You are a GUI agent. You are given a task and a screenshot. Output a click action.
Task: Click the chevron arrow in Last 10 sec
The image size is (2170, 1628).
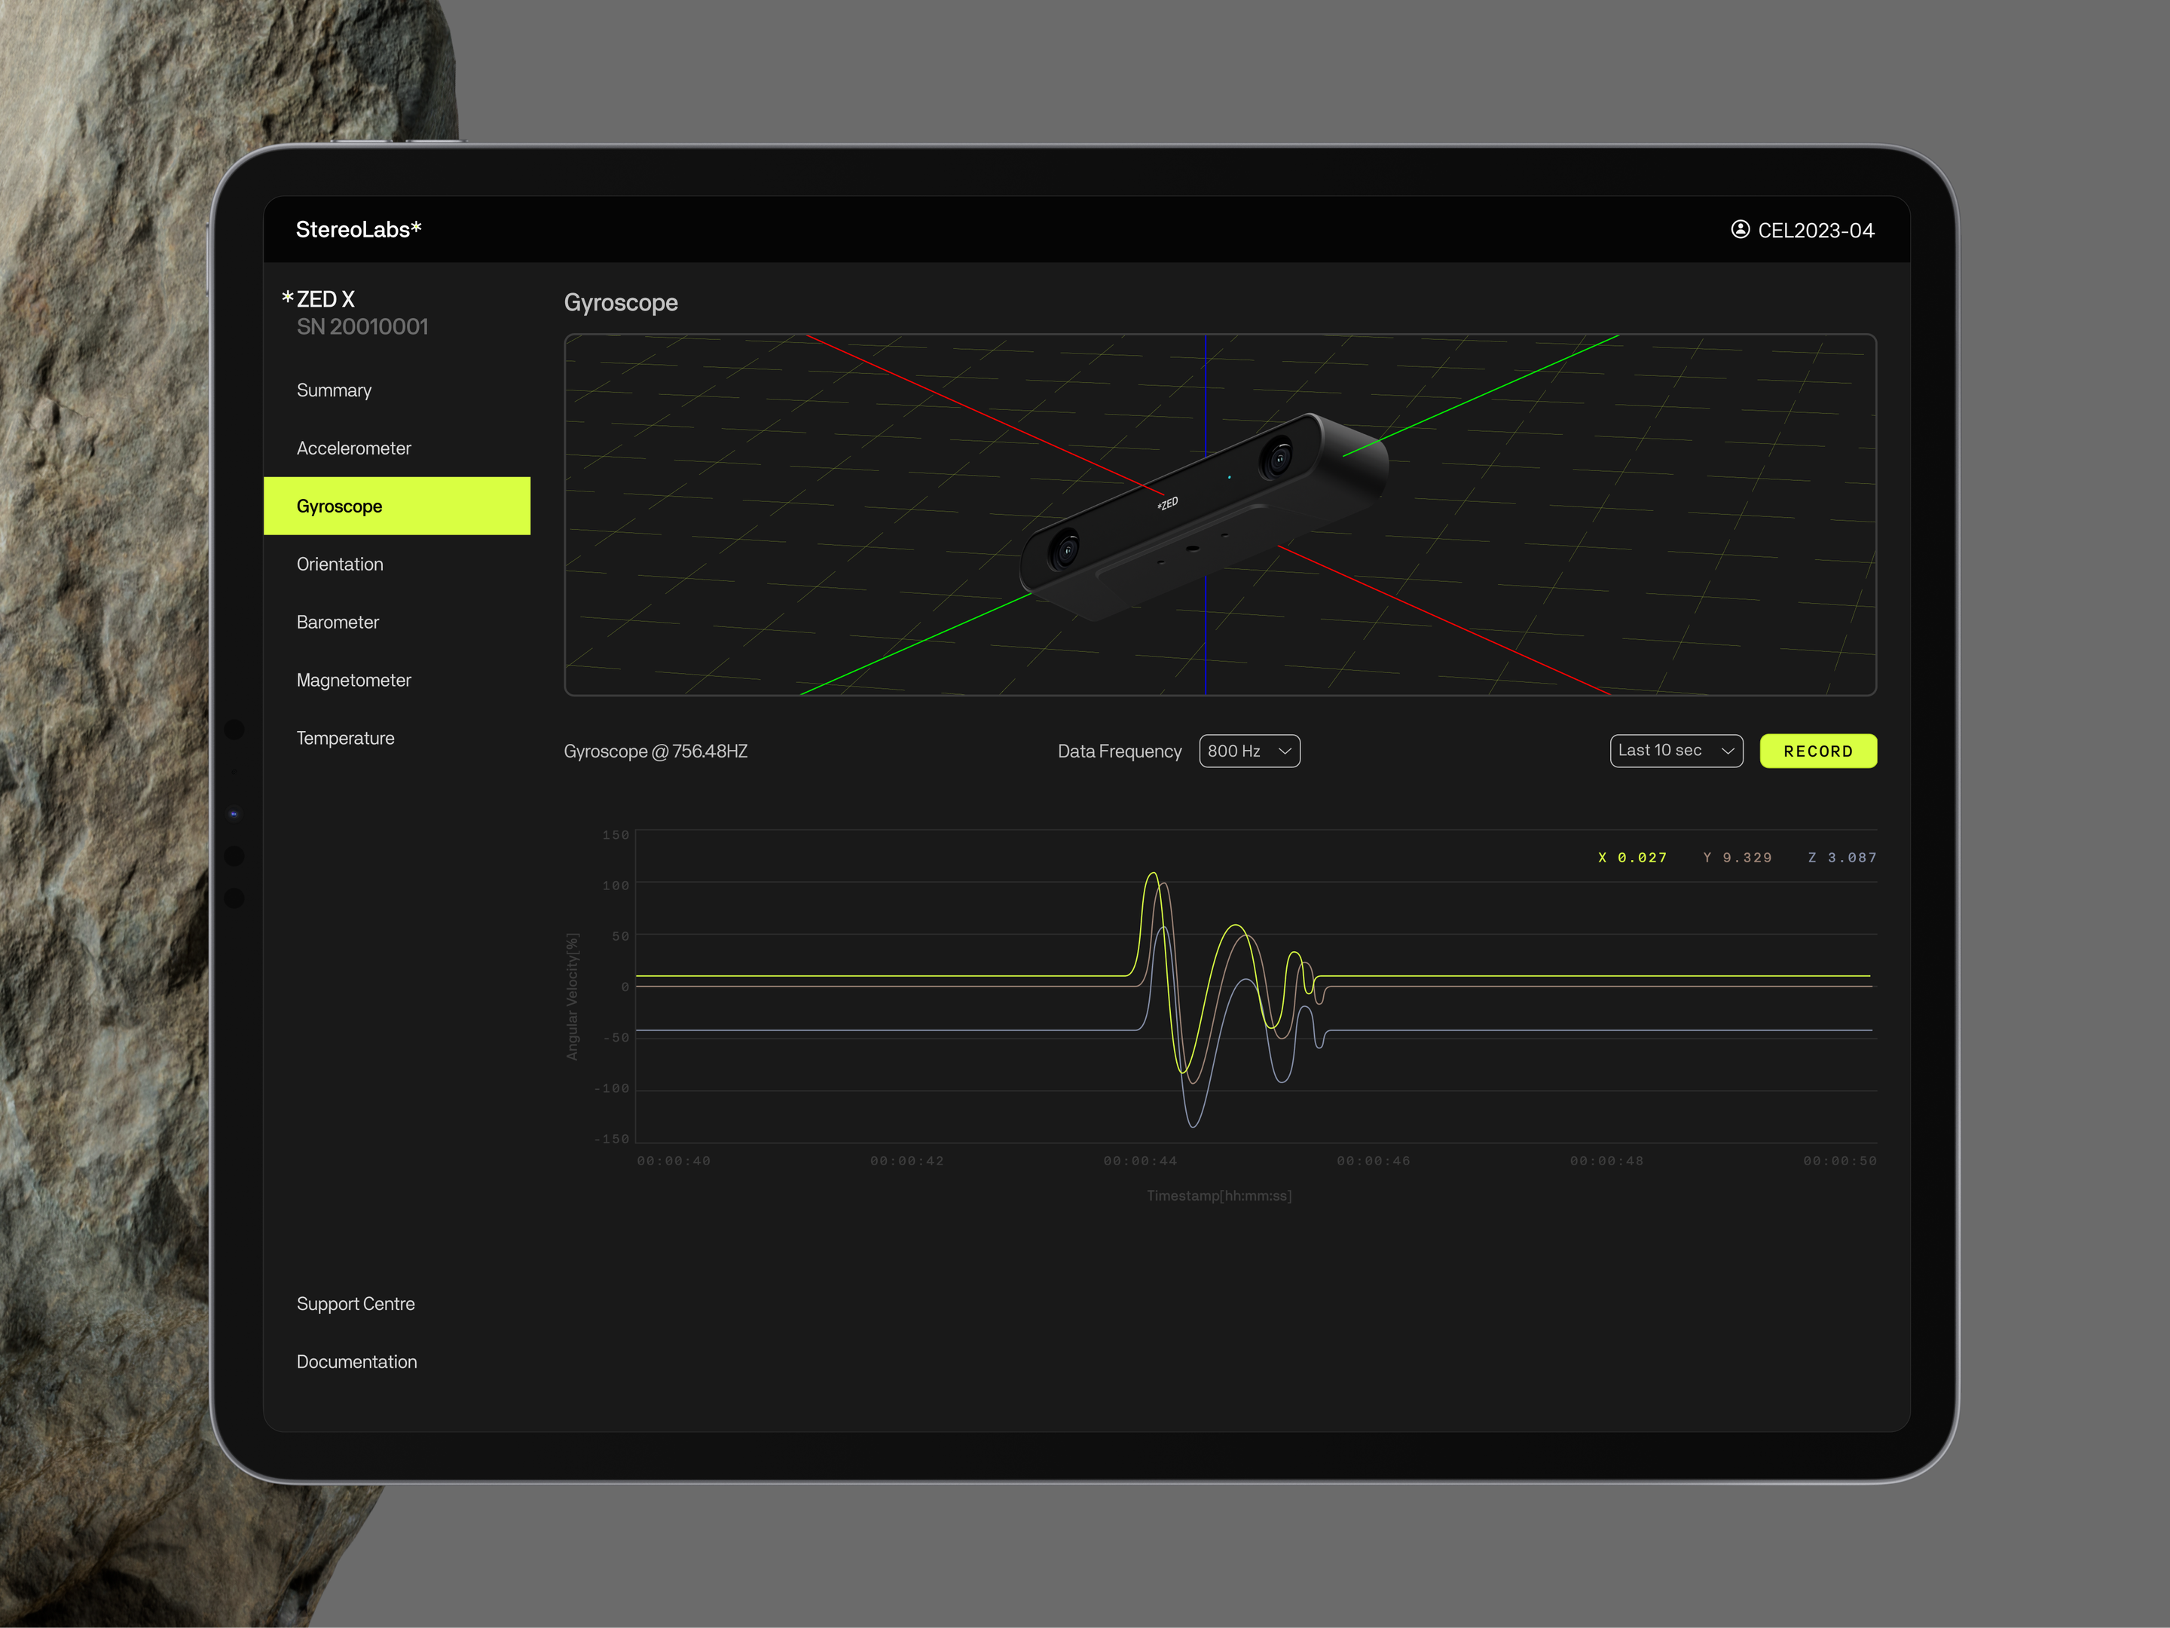click(1728, 751)
